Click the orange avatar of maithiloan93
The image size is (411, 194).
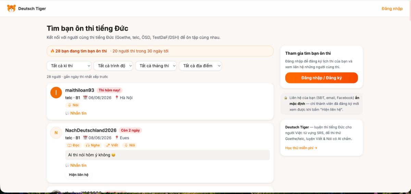pyautogui.click(x=56, y=93)
